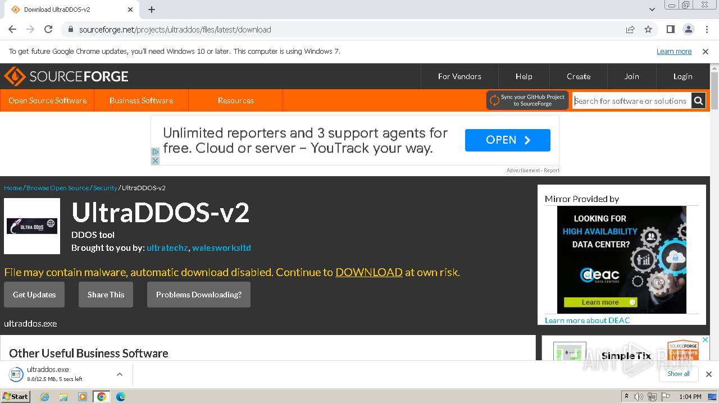Open ultratechz profile link
Screen dimensions: 719x404
point(167,247)
